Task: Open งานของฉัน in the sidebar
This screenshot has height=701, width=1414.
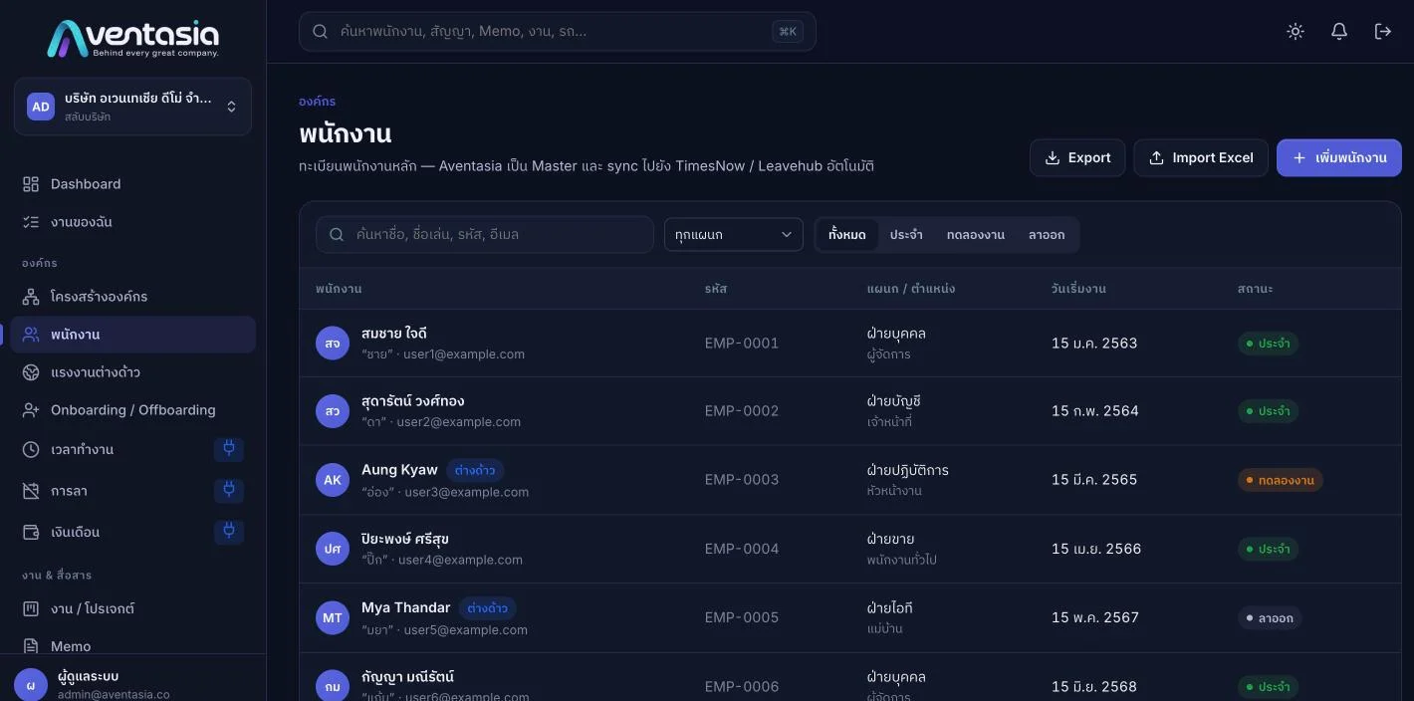Action: (132, 222)
